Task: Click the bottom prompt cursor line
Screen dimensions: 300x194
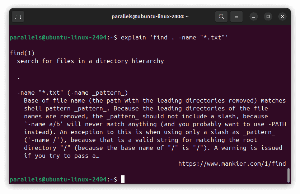Action: pos(67,179)
